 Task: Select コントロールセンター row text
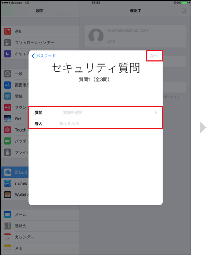[x=34, y=43]
